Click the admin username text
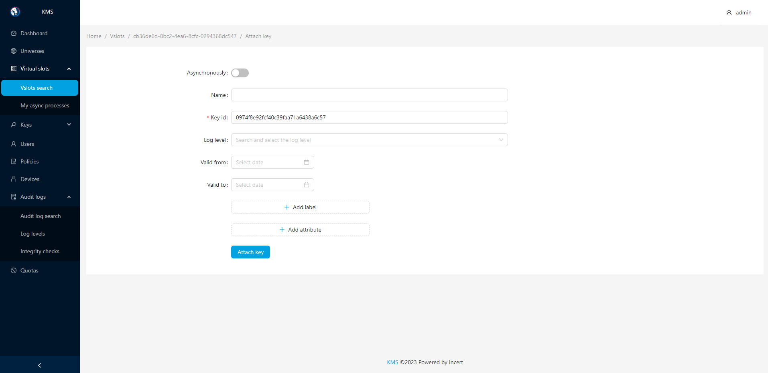Screen dimensions: 768x373 744,12
